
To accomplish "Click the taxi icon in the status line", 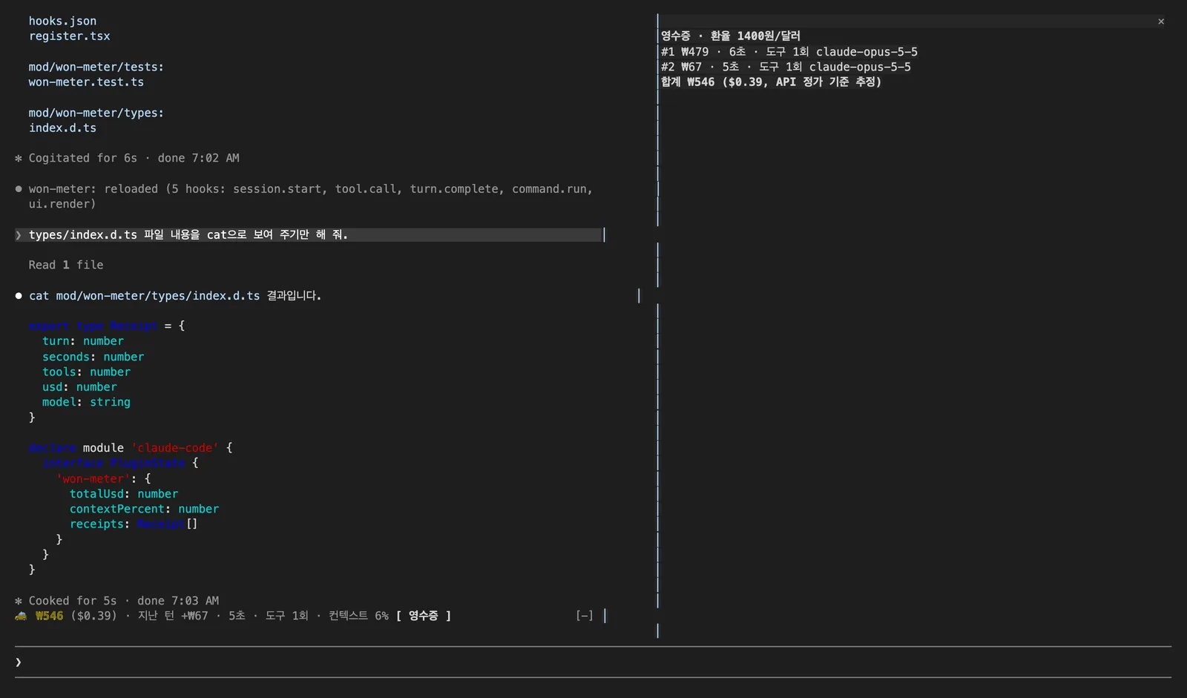I will point(21,616).
